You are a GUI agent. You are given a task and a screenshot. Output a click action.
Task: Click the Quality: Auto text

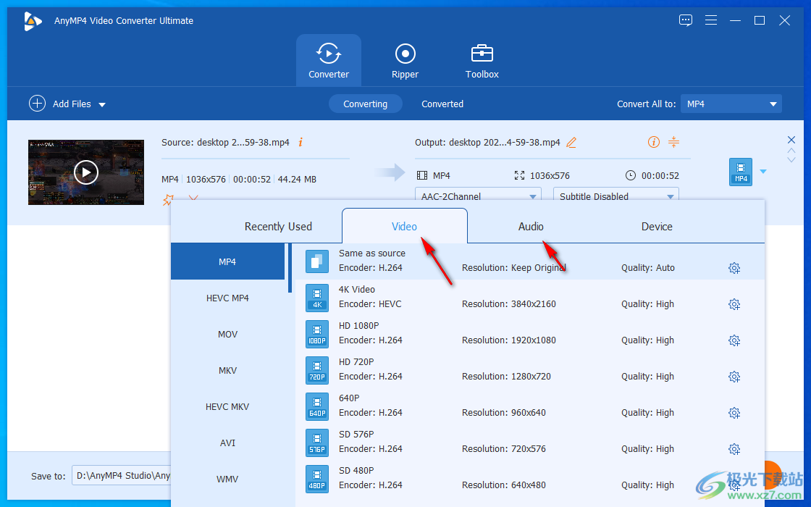[x=647, y=267]
